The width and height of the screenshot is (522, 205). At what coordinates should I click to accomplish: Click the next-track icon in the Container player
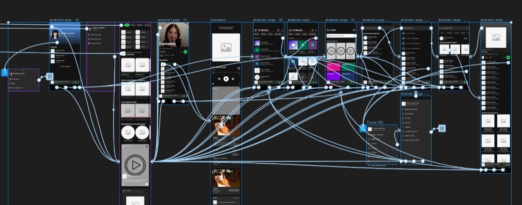tap(233, 79)
